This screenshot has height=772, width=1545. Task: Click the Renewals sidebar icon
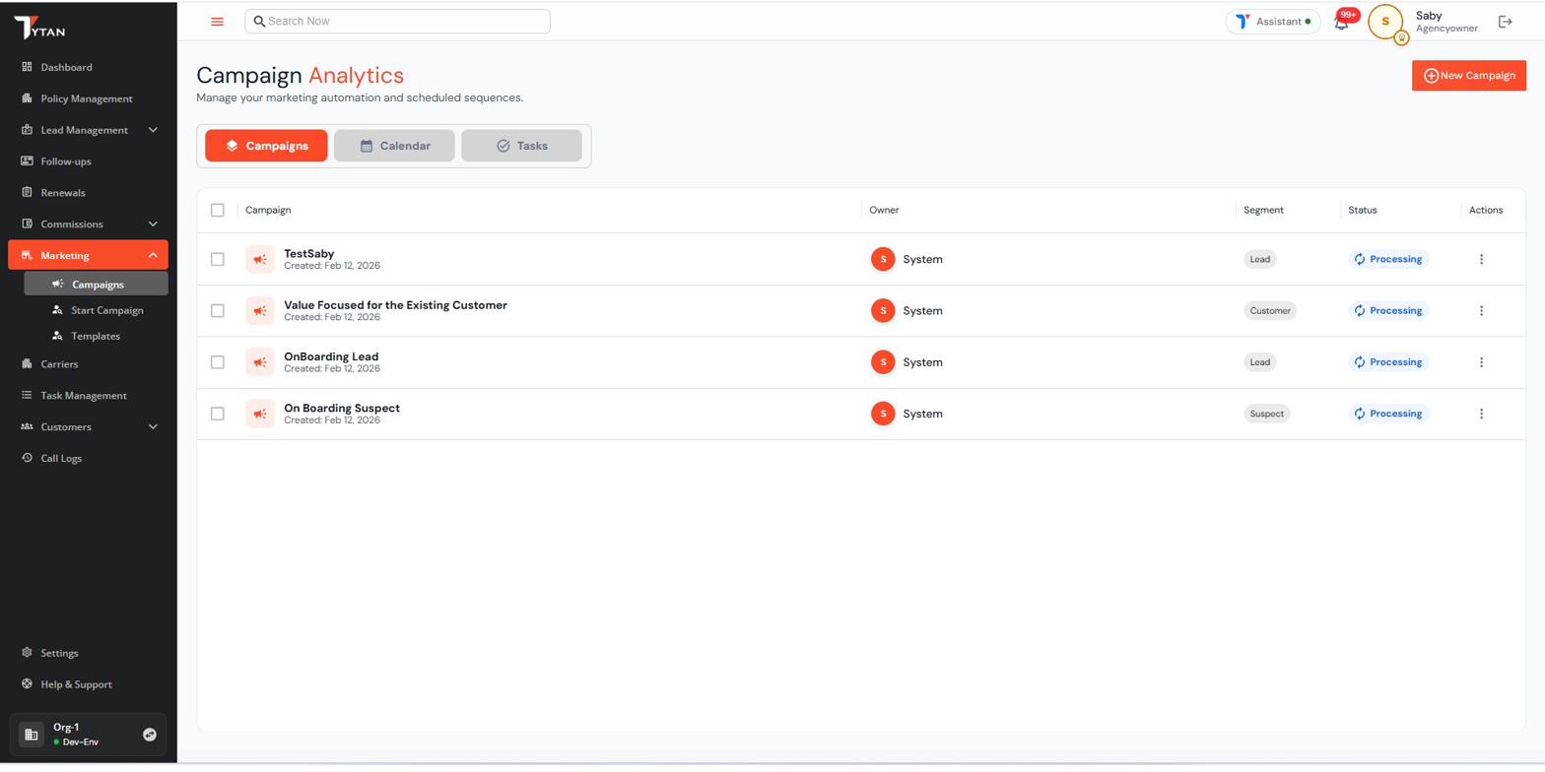(27, 193)
